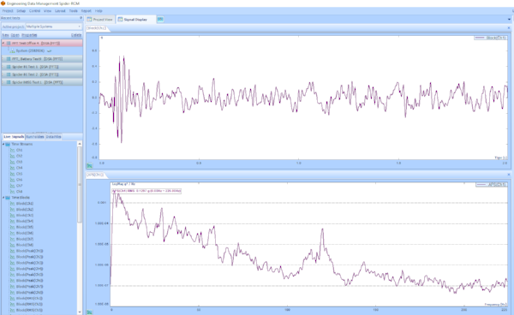This screenshot has height=315, width=514.
Task: Click the Time Streams folder icon
Action: (x=8, y=144)
